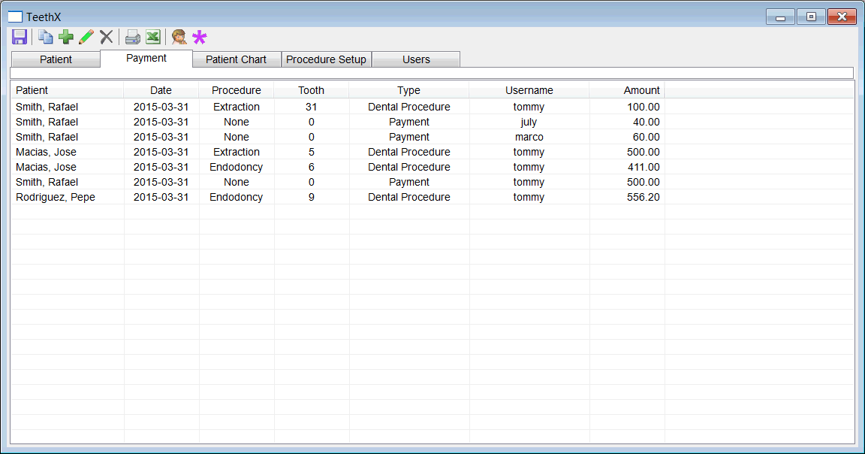Open the Users tab
Viewport: 865px width, 454px height.
416,59
